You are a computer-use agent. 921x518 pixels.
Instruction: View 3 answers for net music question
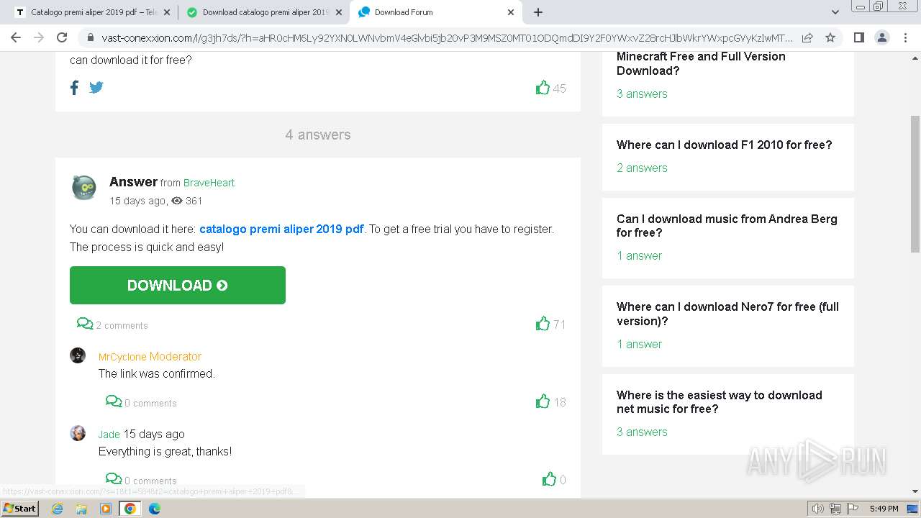coord(642,432)
